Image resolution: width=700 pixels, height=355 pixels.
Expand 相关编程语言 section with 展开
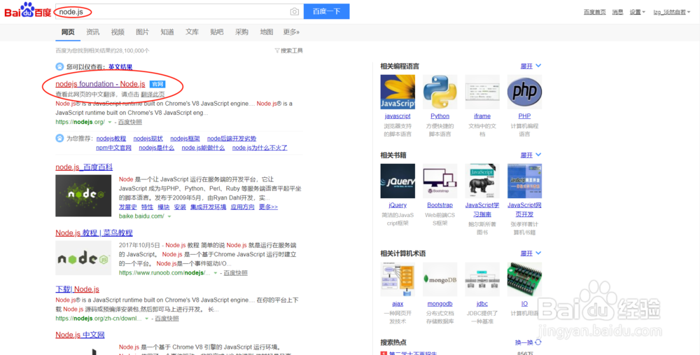tap(531, 66)
